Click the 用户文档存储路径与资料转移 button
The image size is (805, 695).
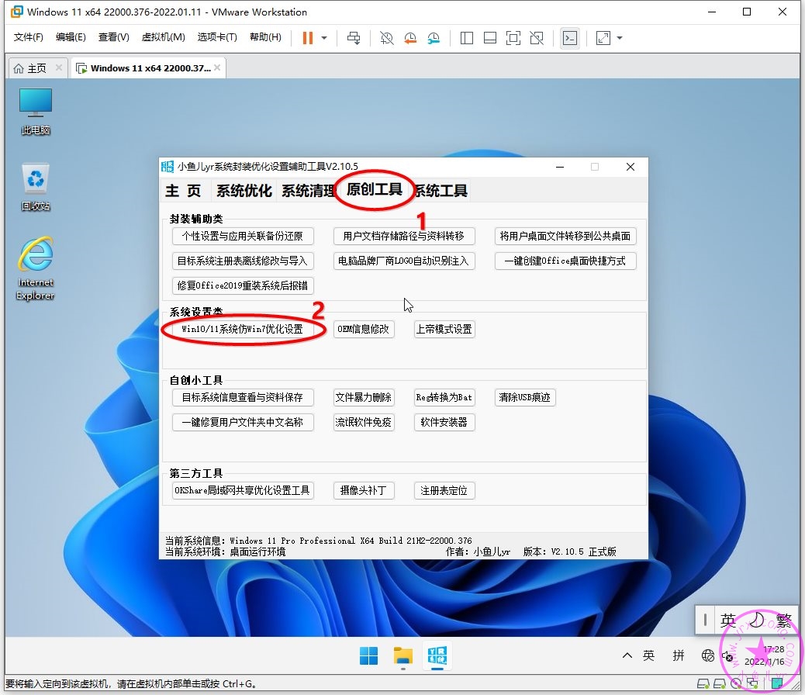404,237
